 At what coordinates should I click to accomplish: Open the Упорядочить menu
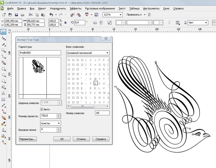58,8
